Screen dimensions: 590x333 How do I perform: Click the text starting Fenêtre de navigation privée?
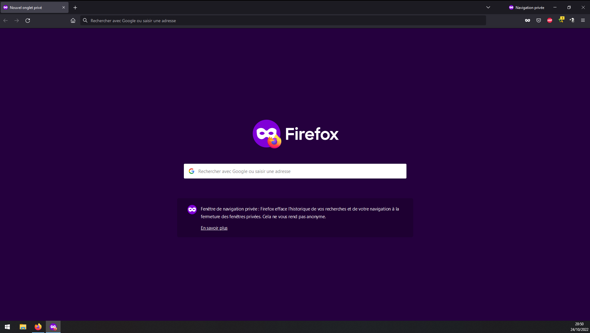(300, 213)
